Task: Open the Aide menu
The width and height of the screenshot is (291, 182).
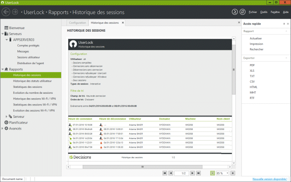Action: click(286, 12)
